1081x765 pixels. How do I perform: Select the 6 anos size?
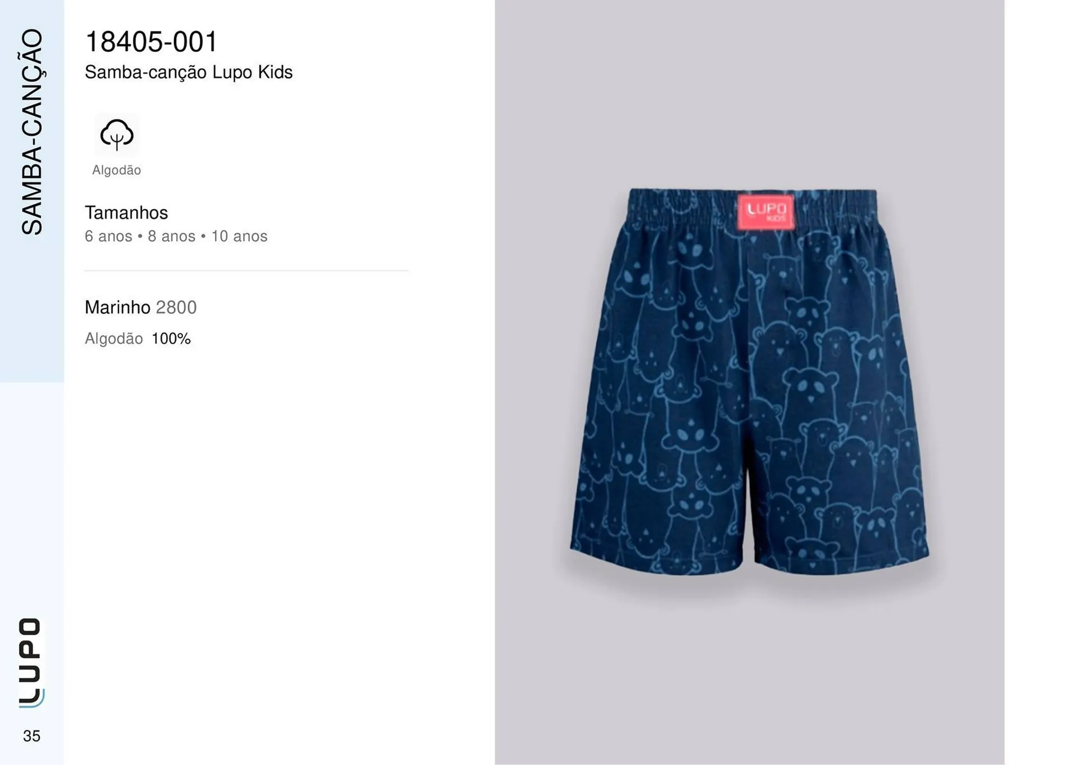click(108, 236)
